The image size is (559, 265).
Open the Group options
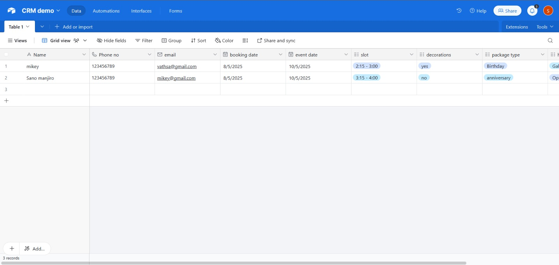click(x=172, y=41)
